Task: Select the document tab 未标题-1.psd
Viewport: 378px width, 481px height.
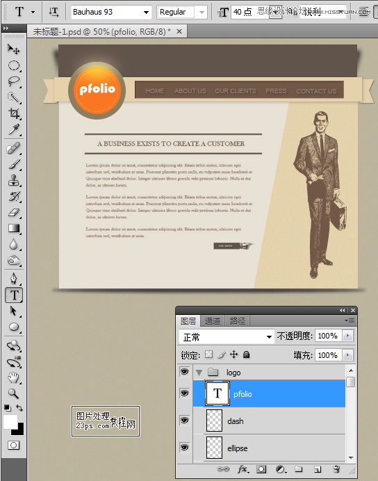Action: pos(101,31)
